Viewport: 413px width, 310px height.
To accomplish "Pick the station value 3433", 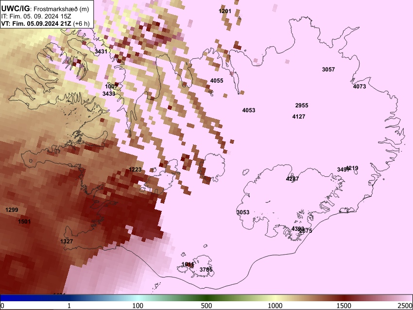I will [x=109, y=93].
